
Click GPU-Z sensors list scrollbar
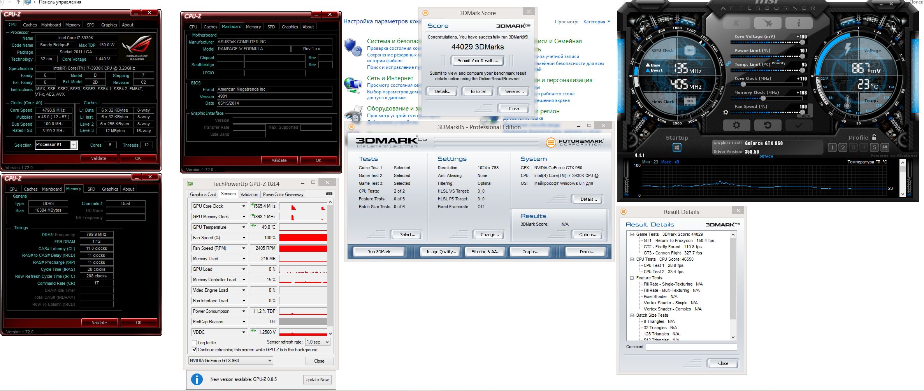pyautogui.click(x=330, y=268)
